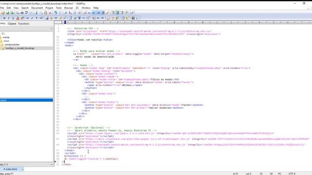Select the tooltips_x_modal_boostrap folder
Screen dimensions: 312x175
pos(20,48)
